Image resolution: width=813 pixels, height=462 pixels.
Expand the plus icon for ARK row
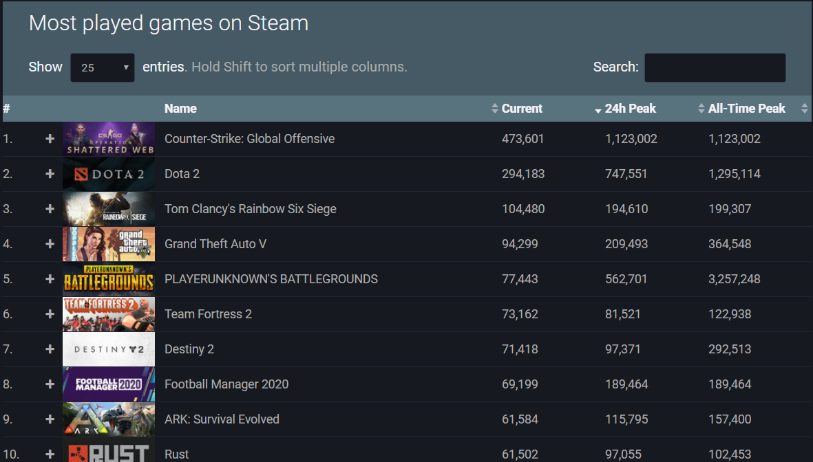(50, 419)
